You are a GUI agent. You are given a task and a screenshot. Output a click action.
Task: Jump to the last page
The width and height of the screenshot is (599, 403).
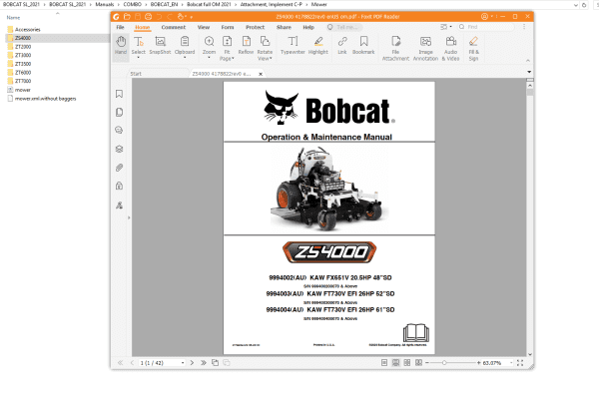coord(204,363)
